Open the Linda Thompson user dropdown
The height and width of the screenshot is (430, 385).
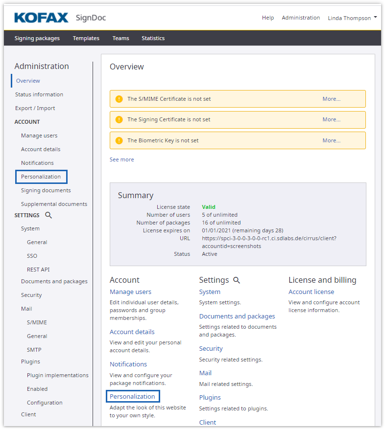click(x=352, y=18)
